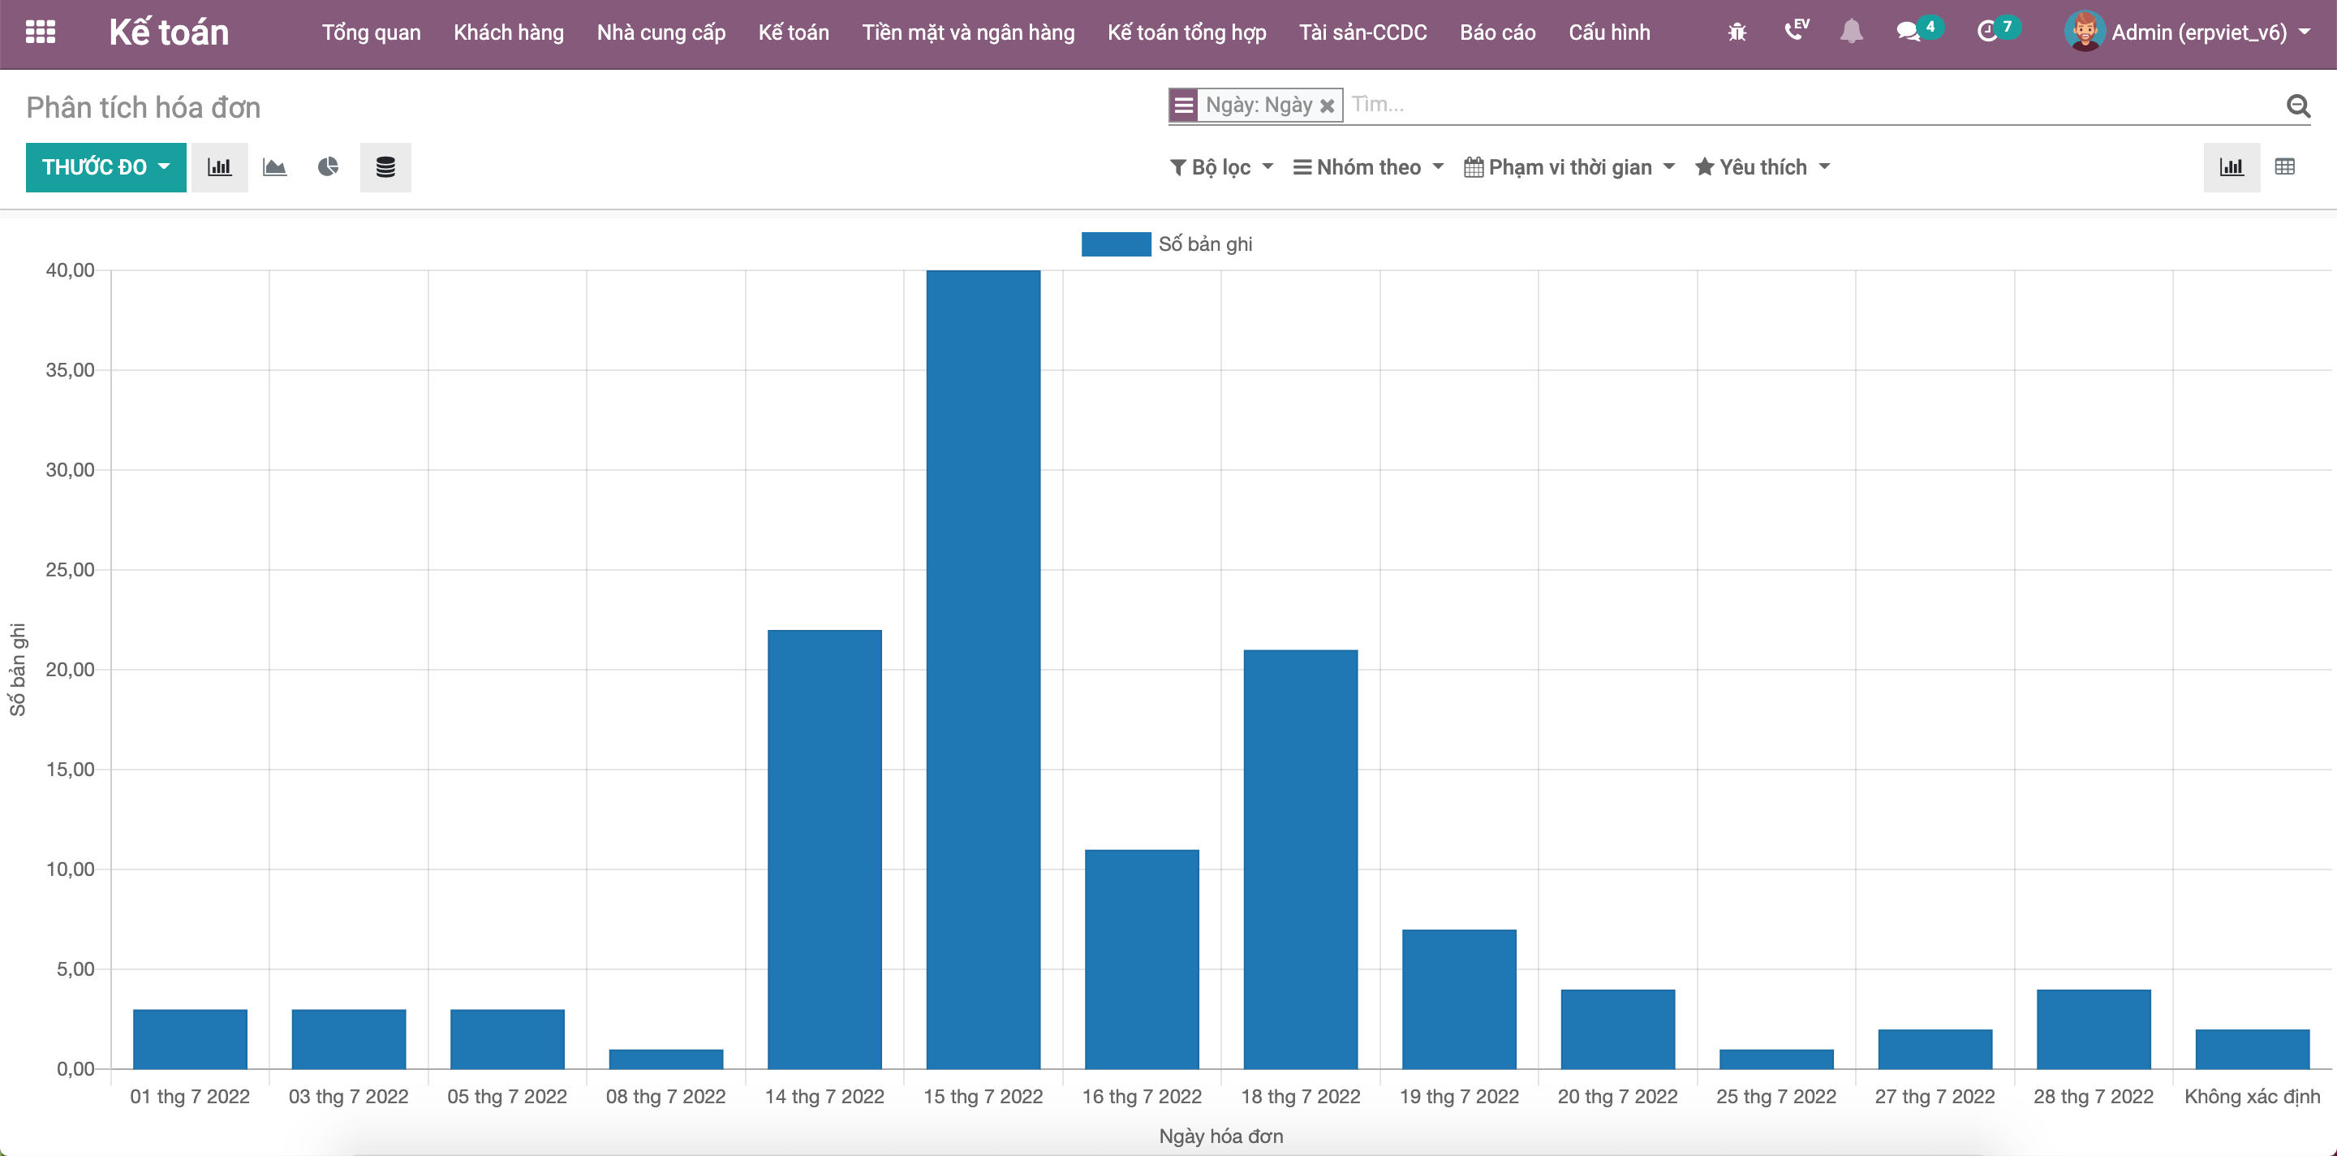Viewport: 2337px width, 1156px height.
Task: Open the Khách hàng menu
Action: tap(508, 32)
